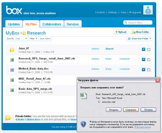This screenshot has height=133, width=162.
Task: Click the Word icon beside Method_Basic data.doc
Action: coord(12,70)
